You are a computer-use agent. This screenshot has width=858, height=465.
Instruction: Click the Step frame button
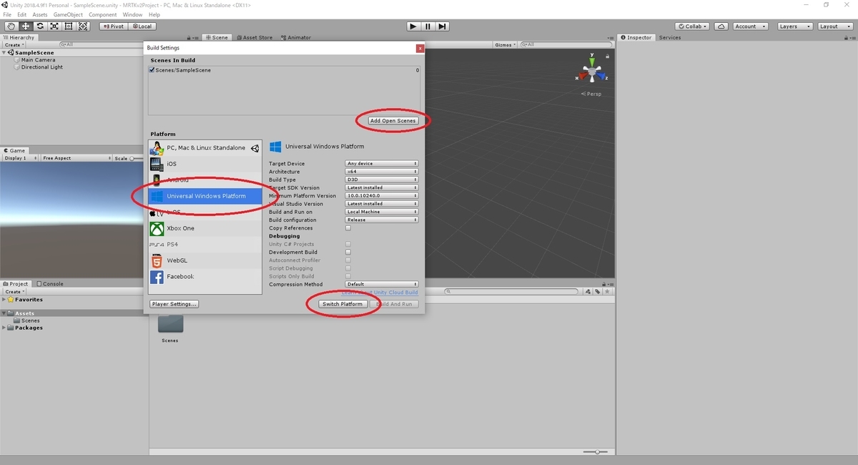(x=443, y=26)
